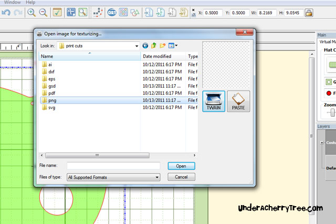Expand the Costu layer tree node

click(x=322, y=142)
